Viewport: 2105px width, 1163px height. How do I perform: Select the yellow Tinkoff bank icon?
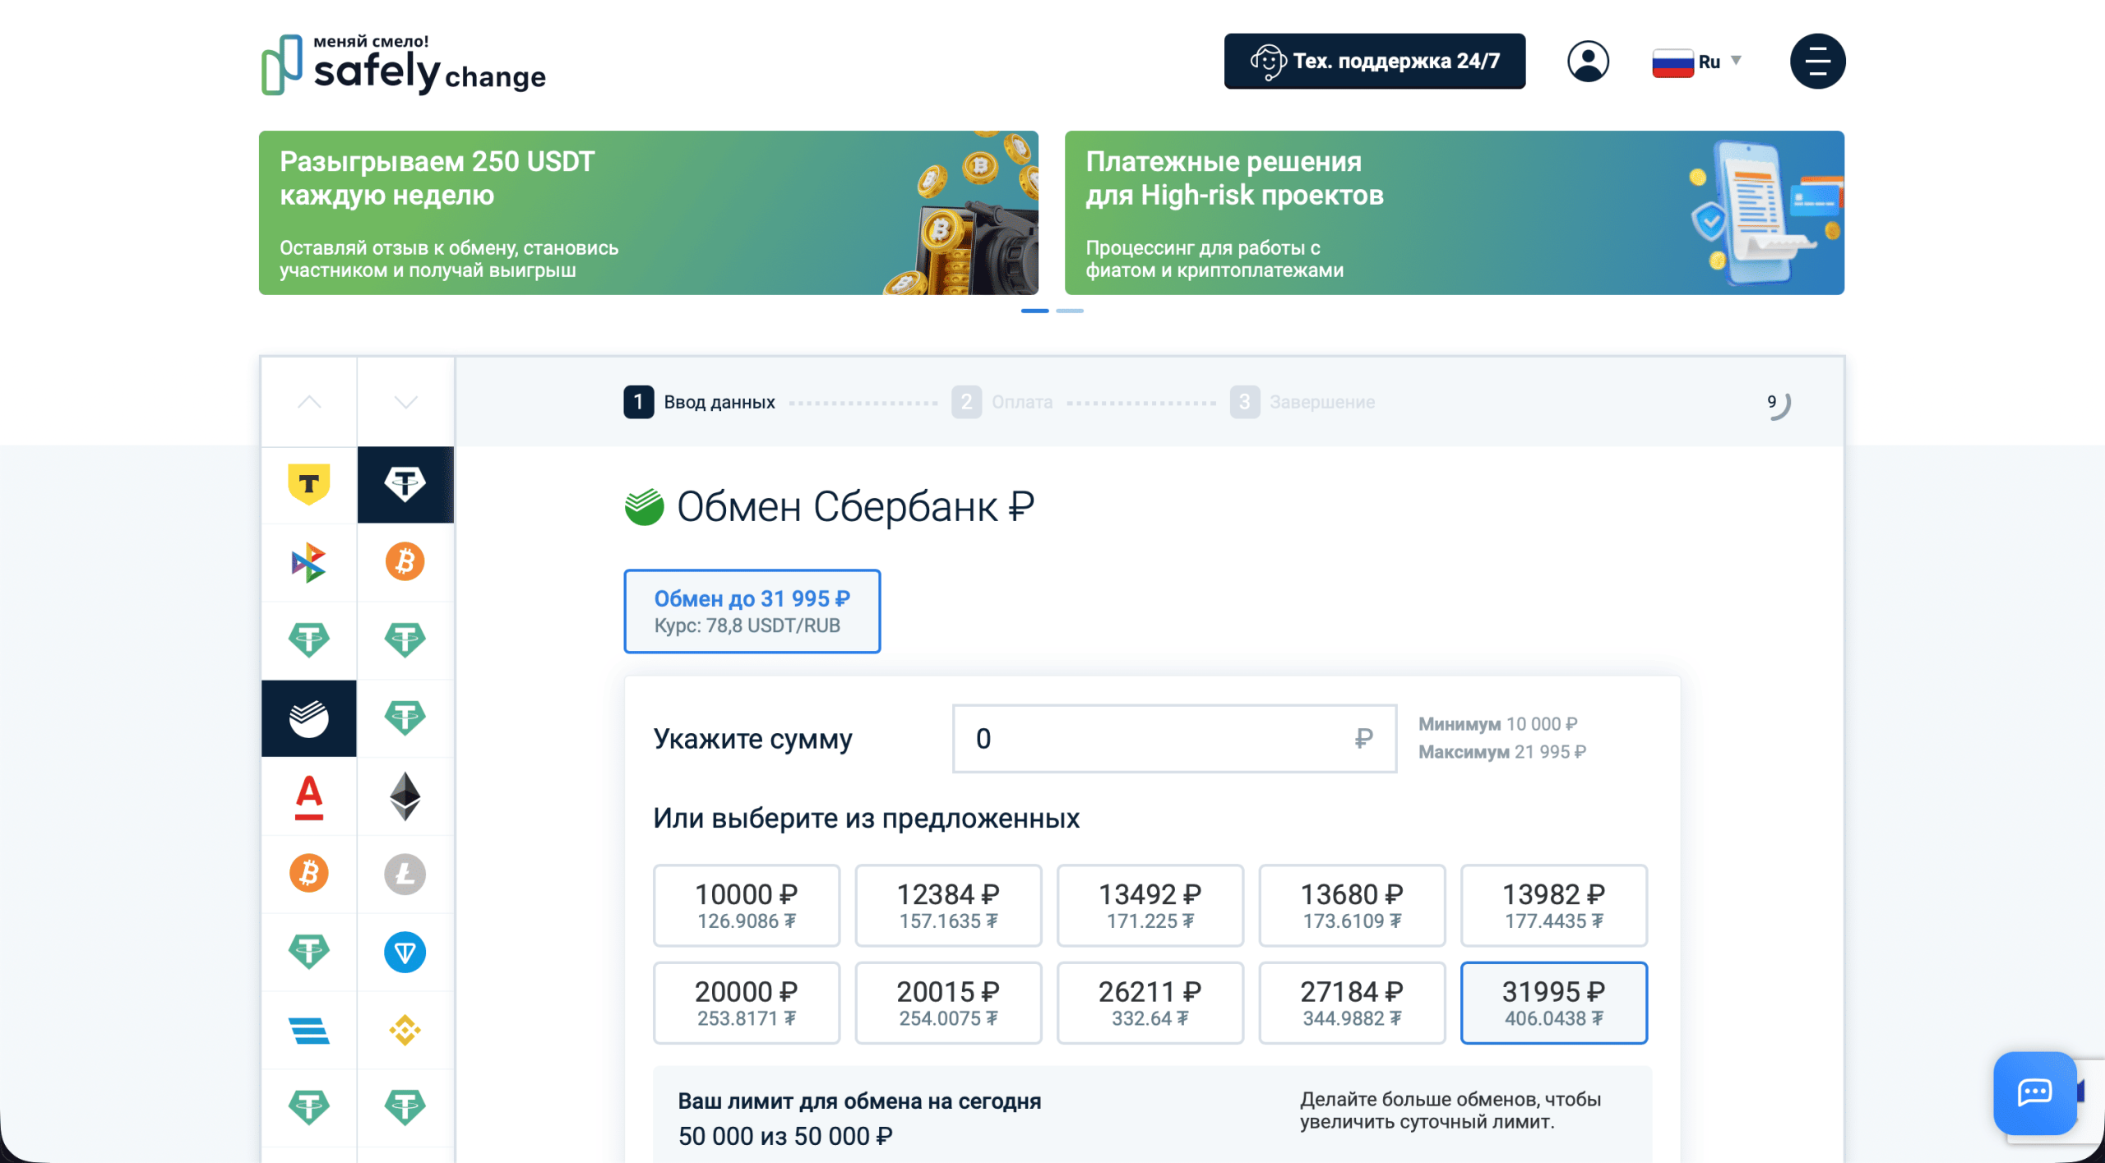tap(309, 484)
